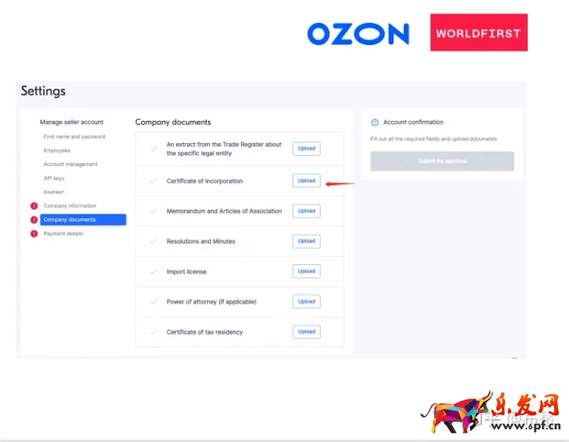The image size is (569, 442).
Task: Click the checkmark beside Resolutions and Minutes
Action: [153, 241]
